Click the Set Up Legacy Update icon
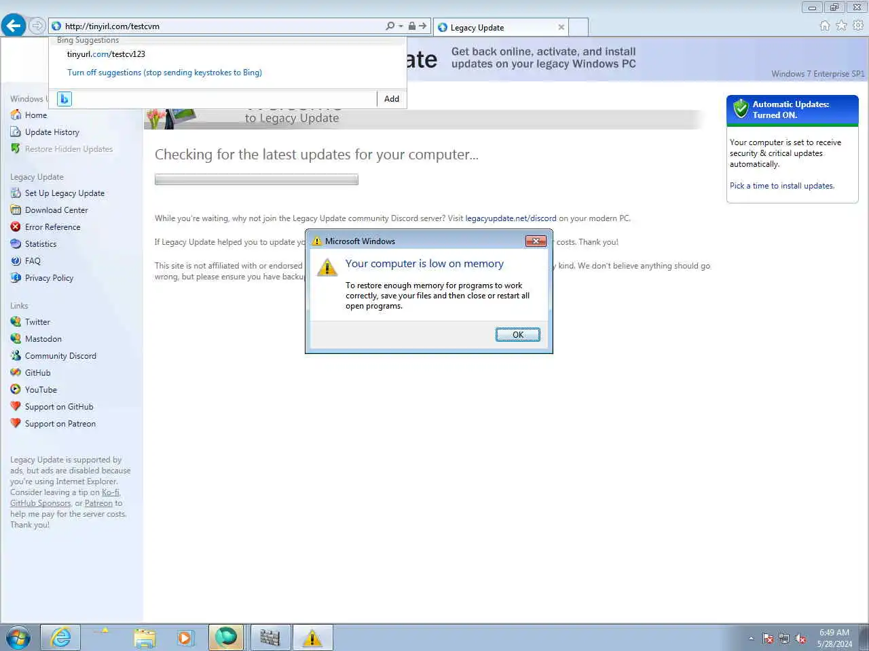Screen dimensions: 869x651 click(x=16, y=193)
